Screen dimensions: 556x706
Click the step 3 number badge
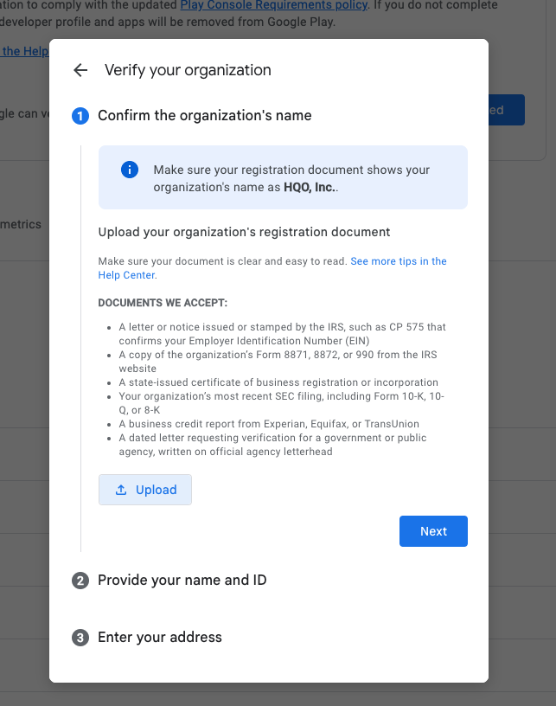(x=80, y=638)
